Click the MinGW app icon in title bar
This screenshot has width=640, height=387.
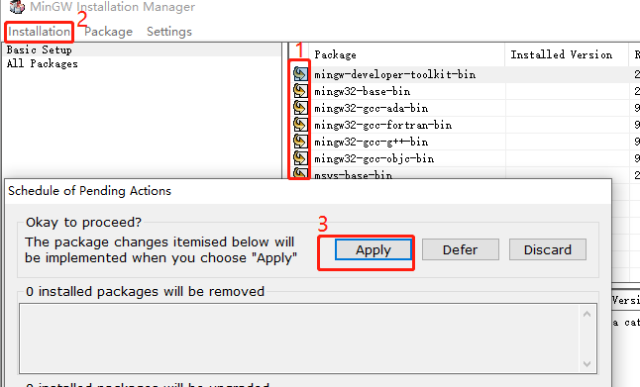point(17,7)
